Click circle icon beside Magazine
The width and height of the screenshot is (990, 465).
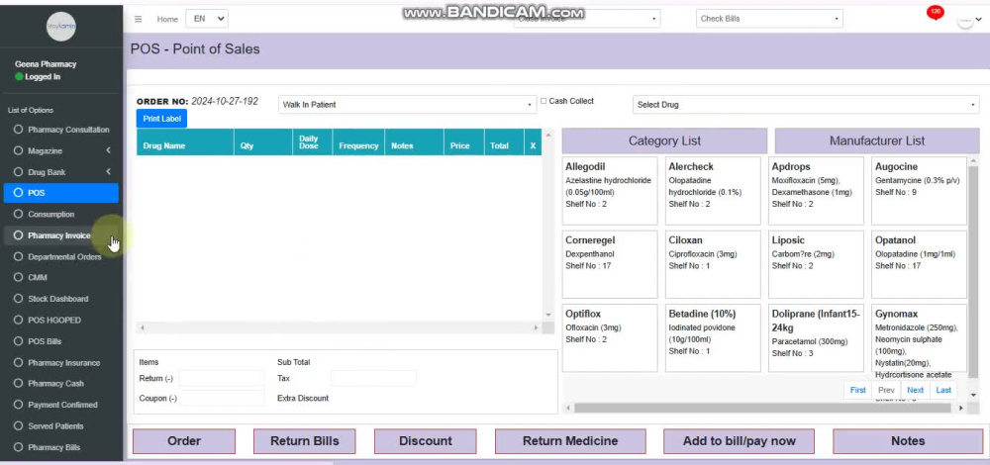tap(18, 150)
